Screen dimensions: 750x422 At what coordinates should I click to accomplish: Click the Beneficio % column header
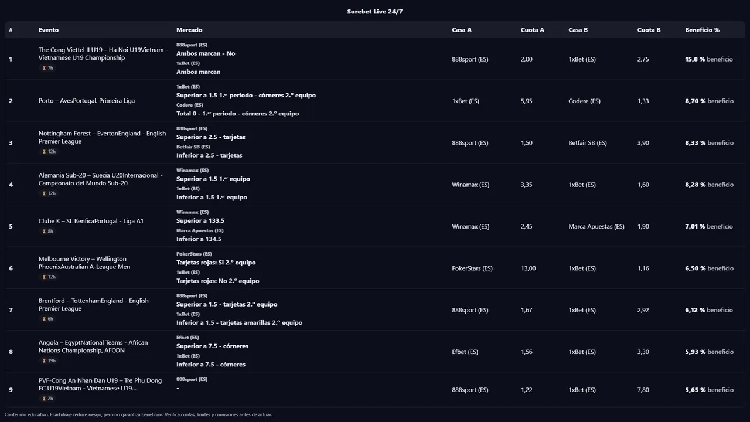pos(702,30)
